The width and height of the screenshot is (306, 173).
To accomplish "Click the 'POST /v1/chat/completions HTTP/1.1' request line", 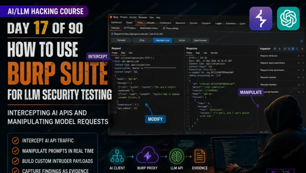I will [x=134, y=58].
